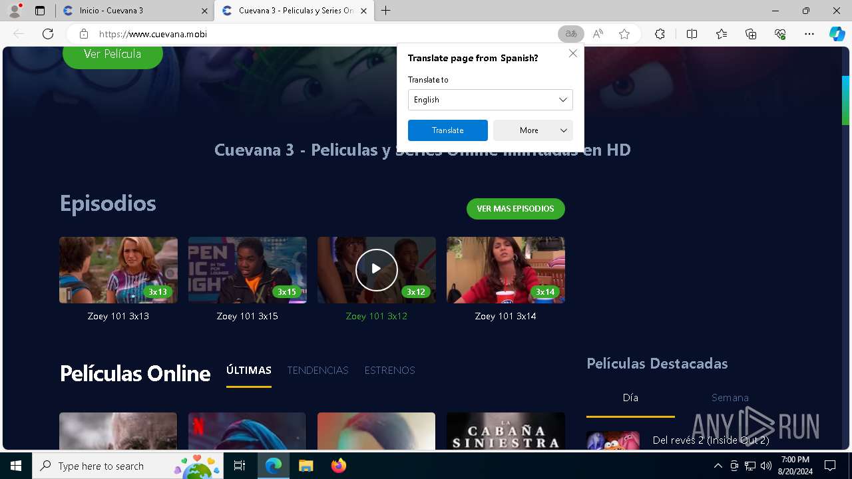Click the translate icon in the address bar
The height and width of the screenshot is (479, 852).
point(570,34)
